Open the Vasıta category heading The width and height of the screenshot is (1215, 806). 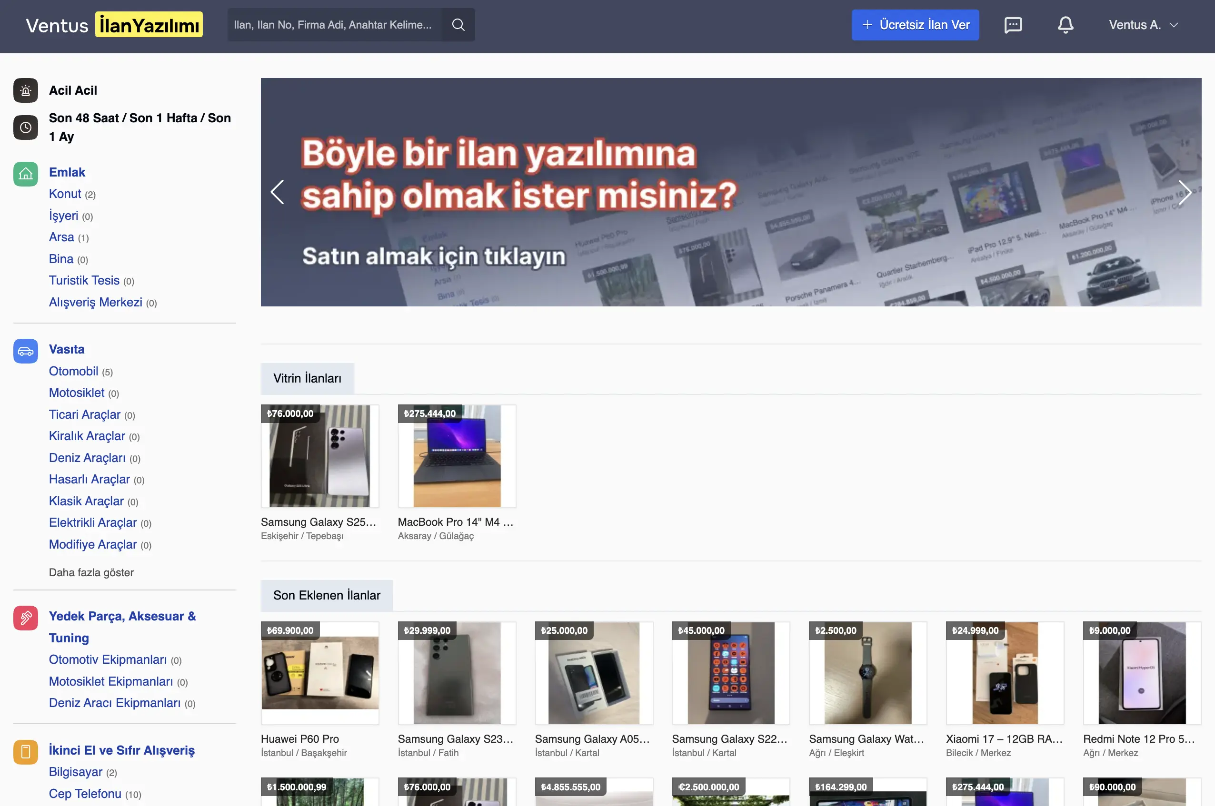66,349
